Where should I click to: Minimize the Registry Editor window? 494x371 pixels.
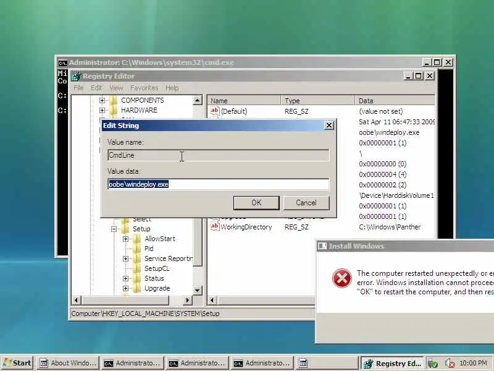pos(408,76)
